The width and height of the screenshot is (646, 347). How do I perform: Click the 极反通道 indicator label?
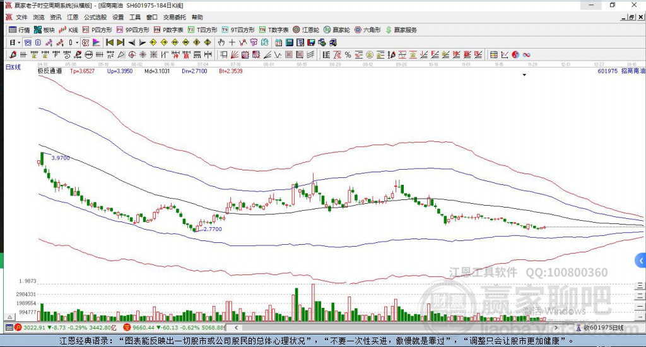pos(50,71)
